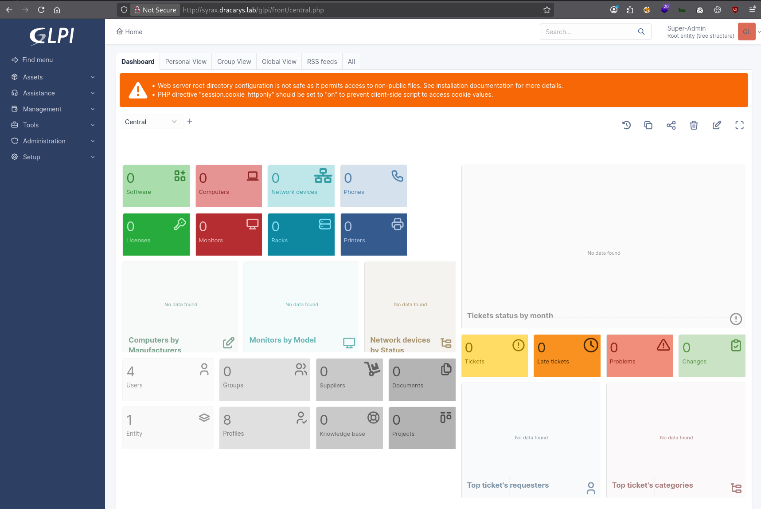The height and width of the screenshot is (509, 761).
Task: Click the Top ticket's requesters widget
Action: [531, 440]
